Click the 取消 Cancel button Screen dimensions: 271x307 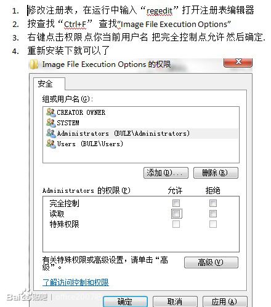pyautogui.click(x=175, y=301)
